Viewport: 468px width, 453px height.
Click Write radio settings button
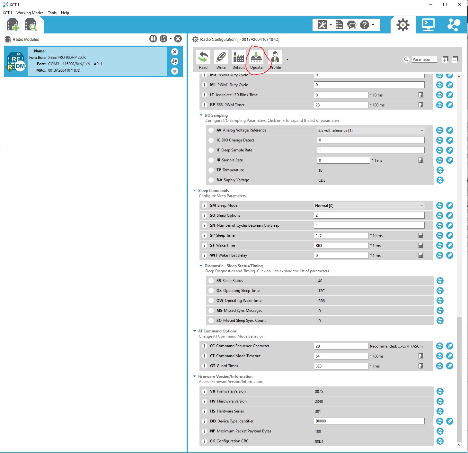coord(221,60)
